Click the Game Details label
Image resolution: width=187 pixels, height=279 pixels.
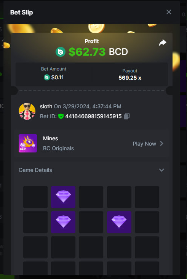coord(35,170)
